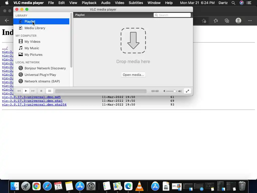Click the VLC sidebar scrollbar
The width and height of the screenshot is (257, 193).
point(71,40)
